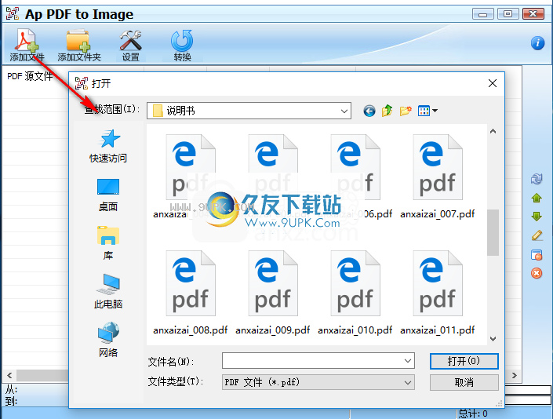The image size is (553, 419).
Task: Go back with the blue back arrow
Action: coord(369,111)
